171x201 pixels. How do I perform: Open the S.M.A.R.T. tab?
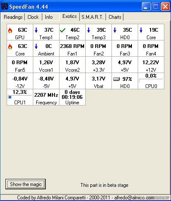92,17
